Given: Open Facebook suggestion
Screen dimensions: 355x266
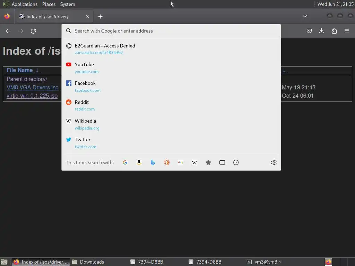Looking at the screenshot, I should (x=171, y=87).
